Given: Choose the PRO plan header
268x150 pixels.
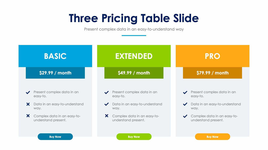Looking at the screenshot, I should tap(212, 56).
